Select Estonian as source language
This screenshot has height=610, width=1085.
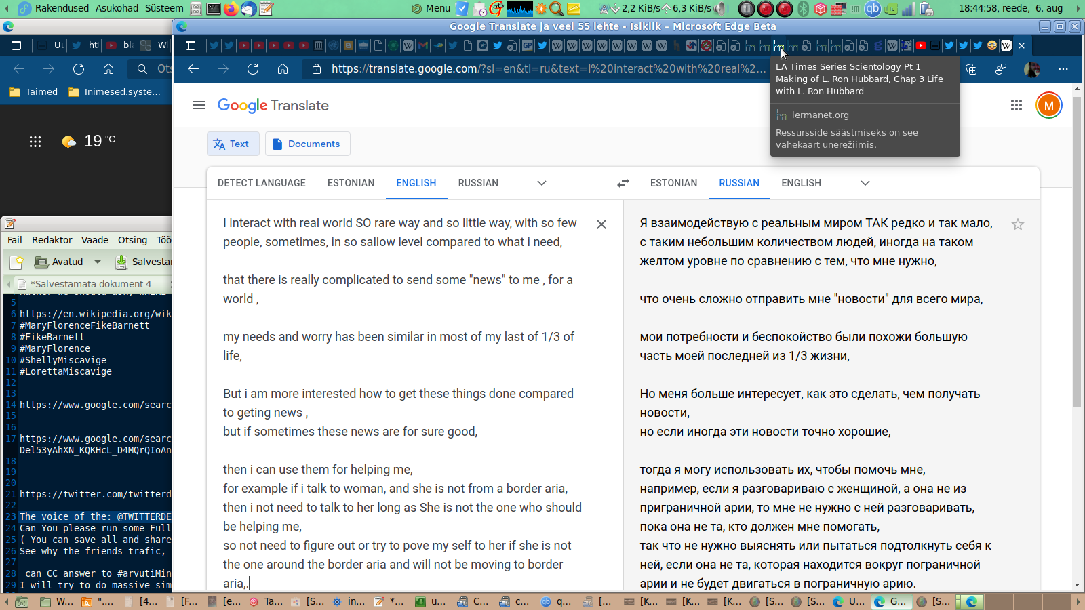351,183
